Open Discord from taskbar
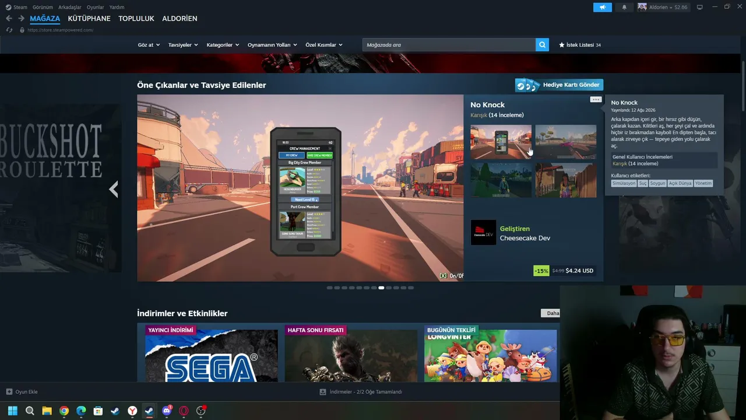746x420 pixels. tap(167, 411)
